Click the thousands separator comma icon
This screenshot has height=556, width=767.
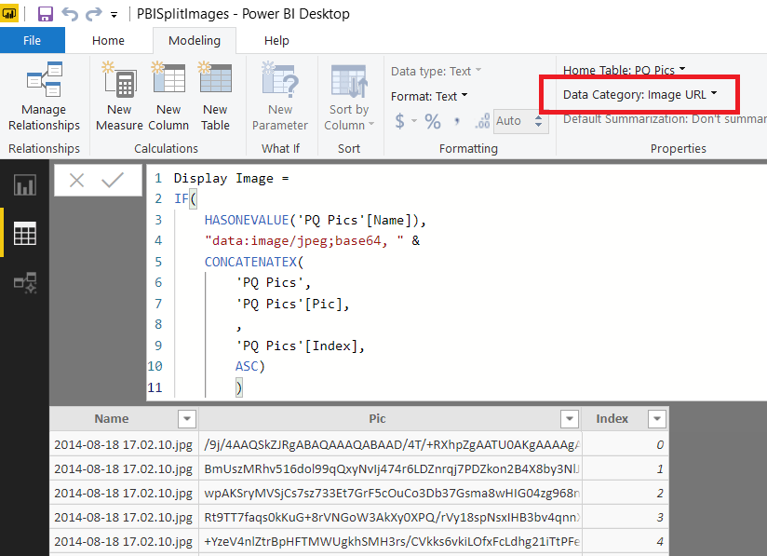(x=456, y=121)
